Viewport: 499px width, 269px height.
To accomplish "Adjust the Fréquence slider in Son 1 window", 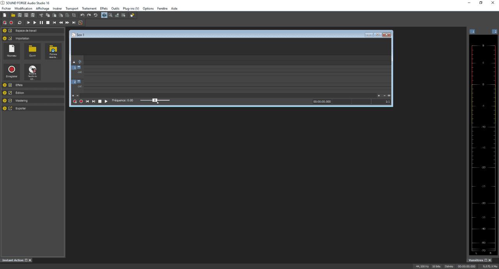I will click(155, 100).
